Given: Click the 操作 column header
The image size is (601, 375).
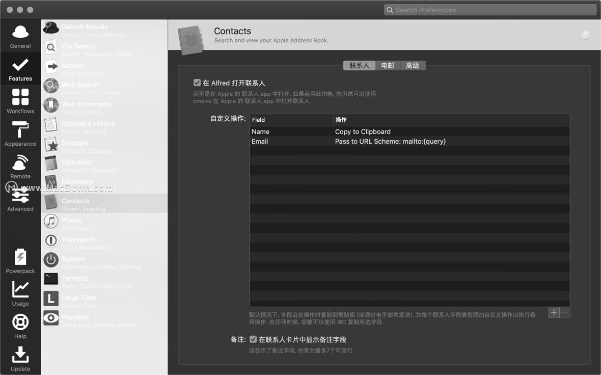Looking at the screenshot, I should [452, 120].
